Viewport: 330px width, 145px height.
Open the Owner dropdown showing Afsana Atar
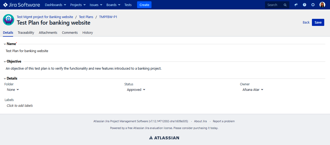pyautogui.click(x=253, y=90)
